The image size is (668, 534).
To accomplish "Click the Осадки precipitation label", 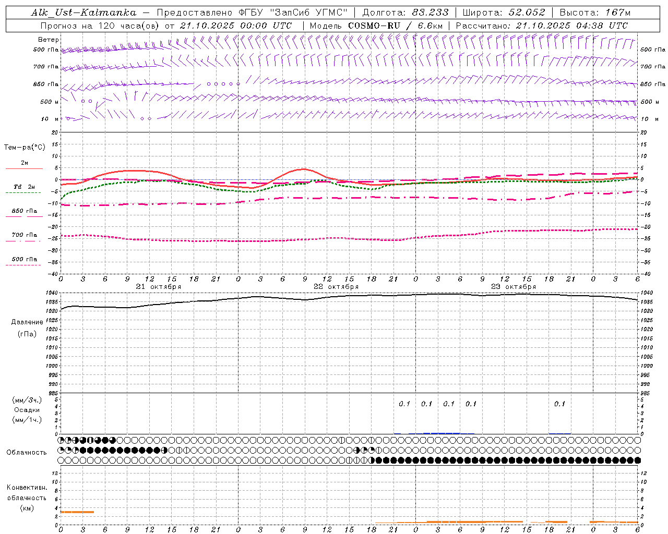I will pos(27,410).
